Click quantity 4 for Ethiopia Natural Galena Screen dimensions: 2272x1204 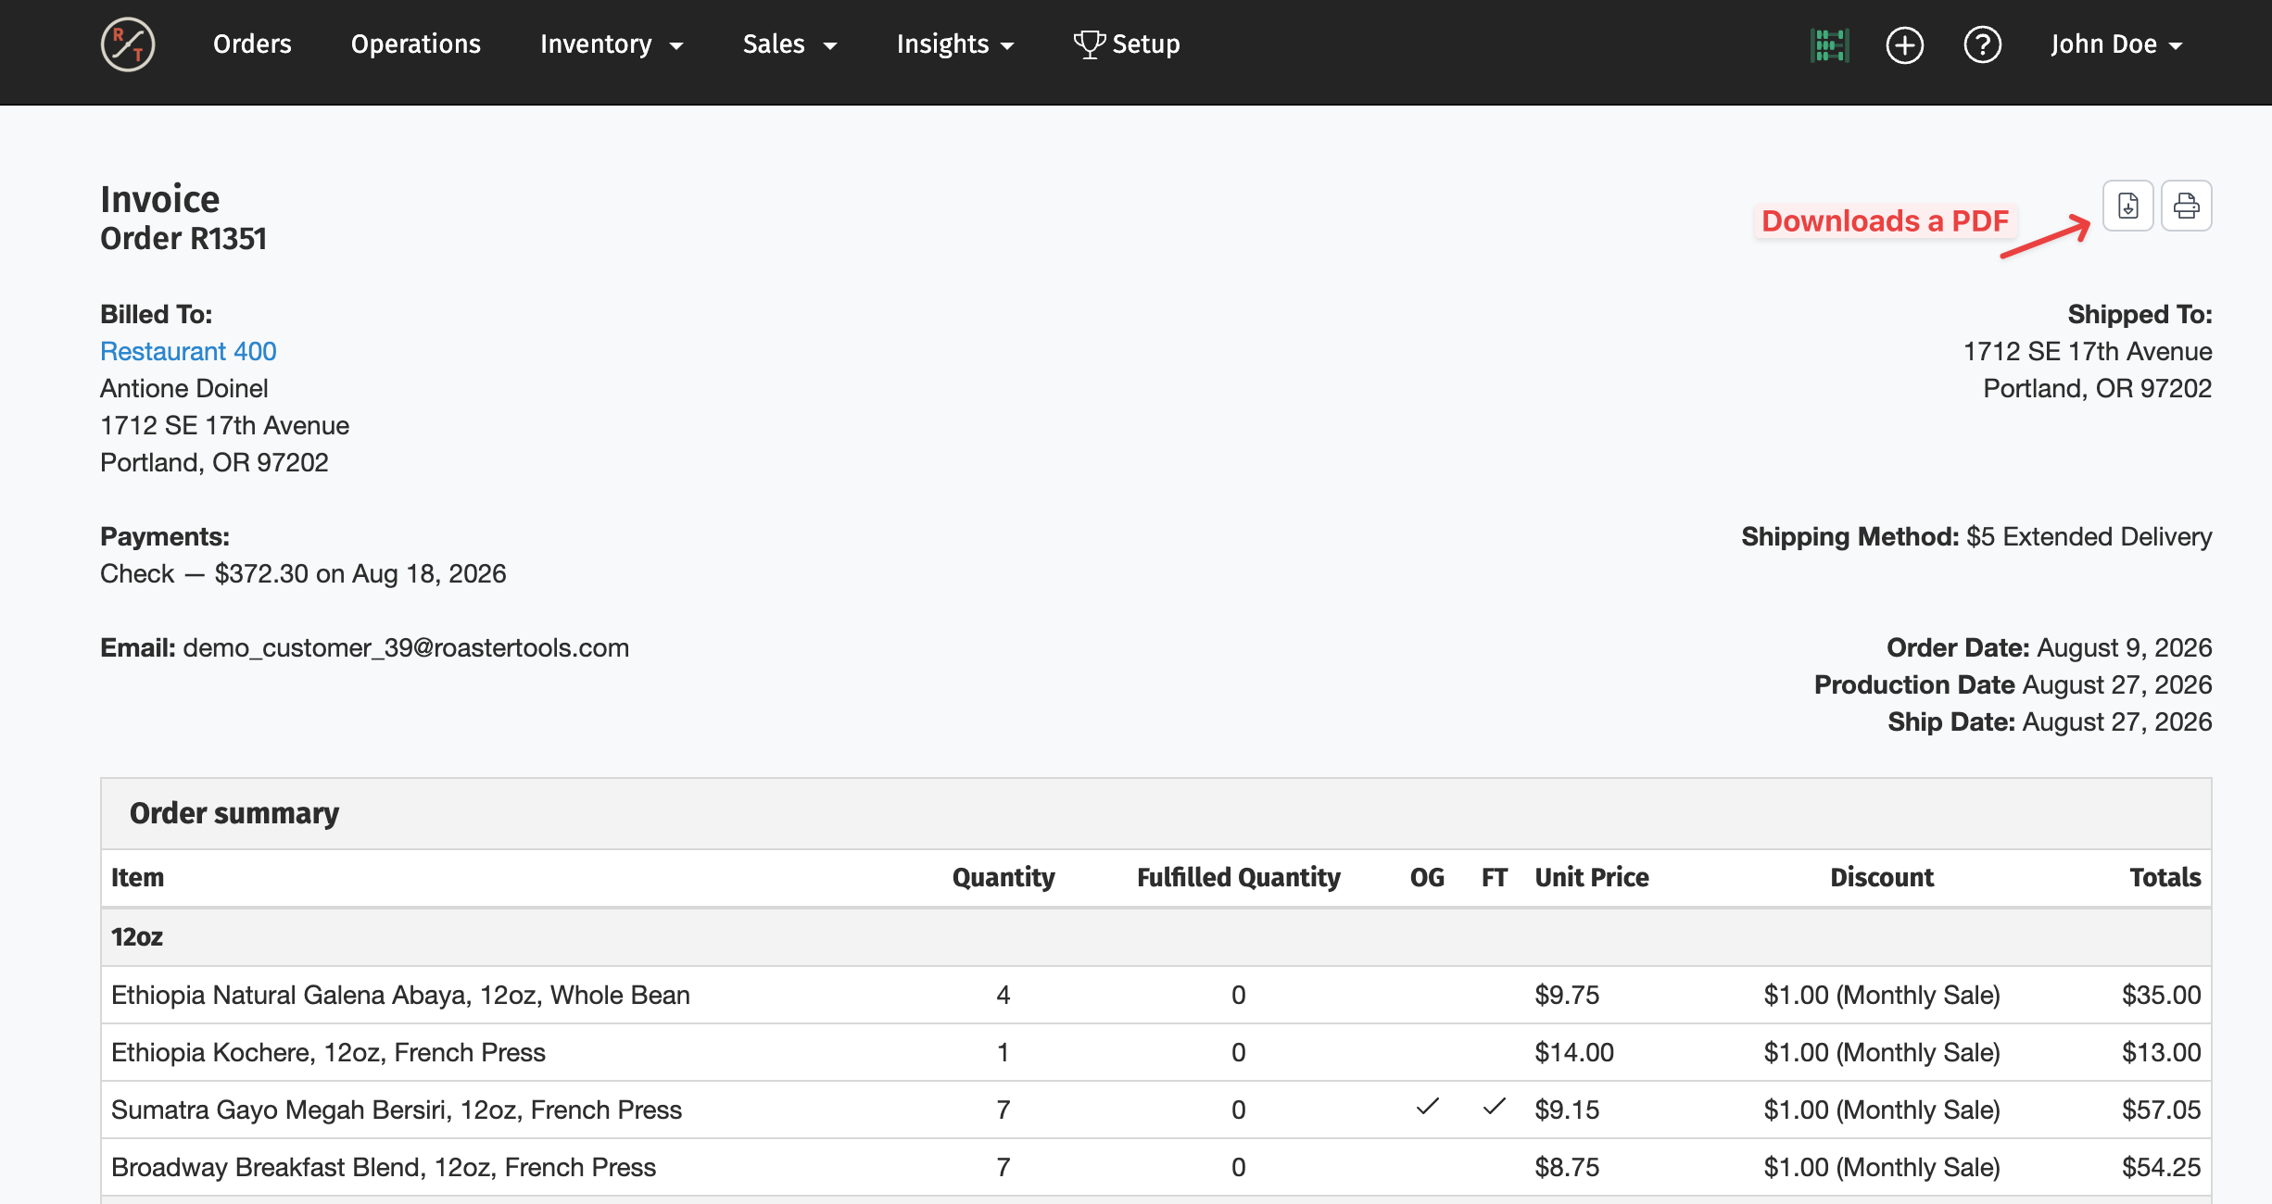1003,996
